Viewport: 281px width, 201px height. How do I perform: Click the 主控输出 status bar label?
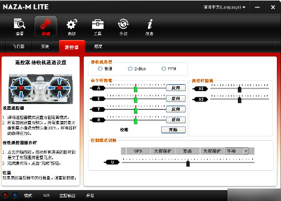click(67, 196)
